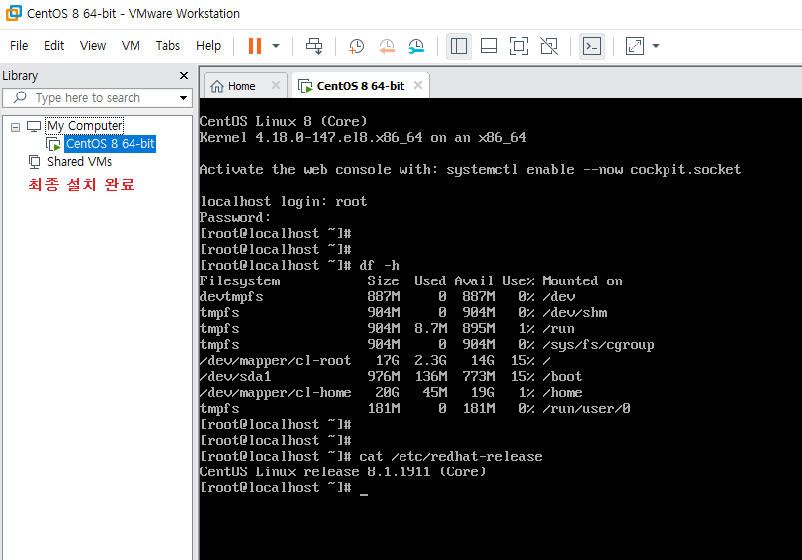Close the CentOS 8 64-bit tab
Screen dimensions: 802x560
click(418, 85)
